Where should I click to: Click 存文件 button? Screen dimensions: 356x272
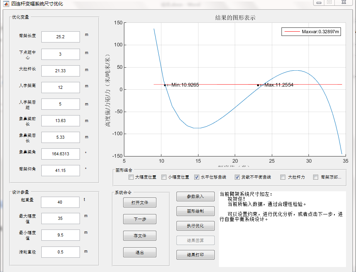(140, 236)
